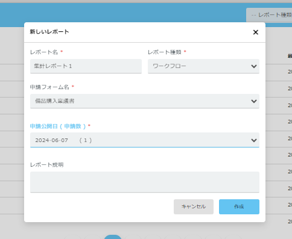This screenshot has height=239, width=292.
Task: Click the レポート名 field label
Action: [x=44, y=52]
